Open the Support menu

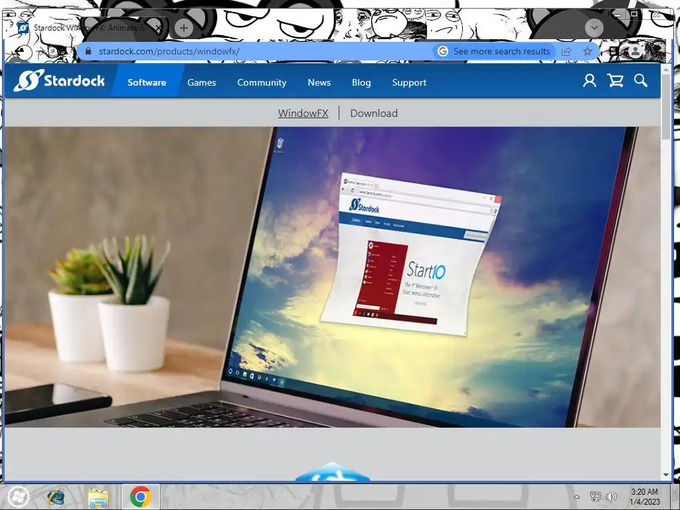[409, 82]
